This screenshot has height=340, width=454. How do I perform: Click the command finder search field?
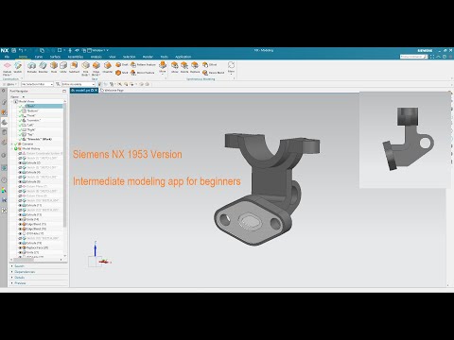pyautogui.click(x=413, y=57)
